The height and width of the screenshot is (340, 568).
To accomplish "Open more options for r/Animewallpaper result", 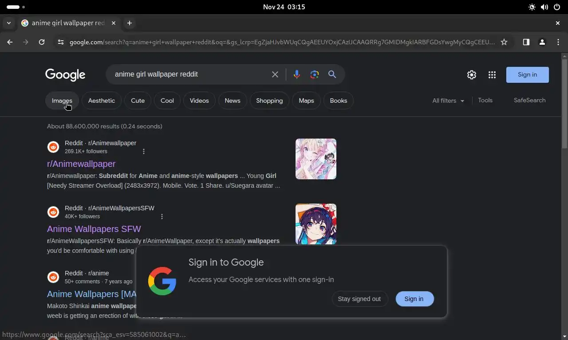I will coord(144,151).
